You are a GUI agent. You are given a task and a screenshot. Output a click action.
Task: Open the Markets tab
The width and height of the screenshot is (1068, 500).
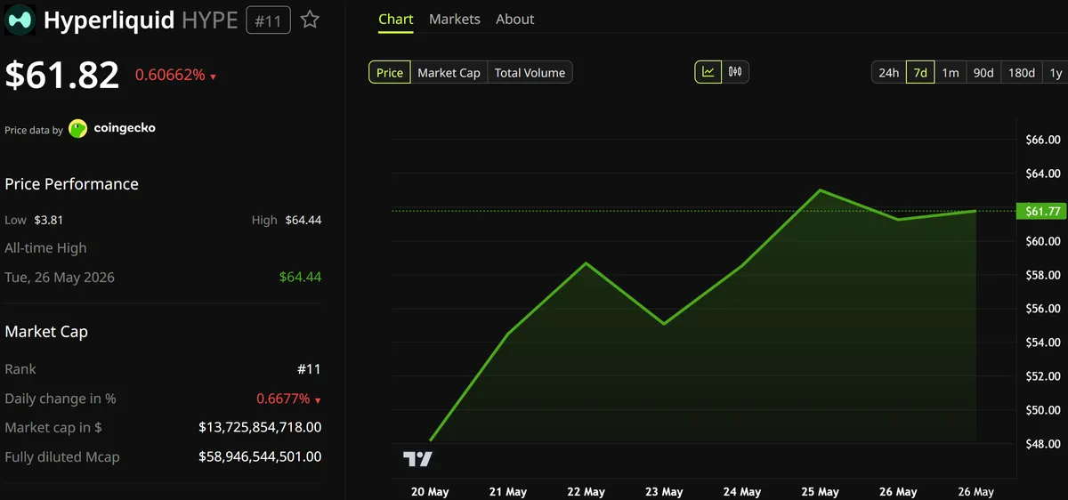[455, 19]
